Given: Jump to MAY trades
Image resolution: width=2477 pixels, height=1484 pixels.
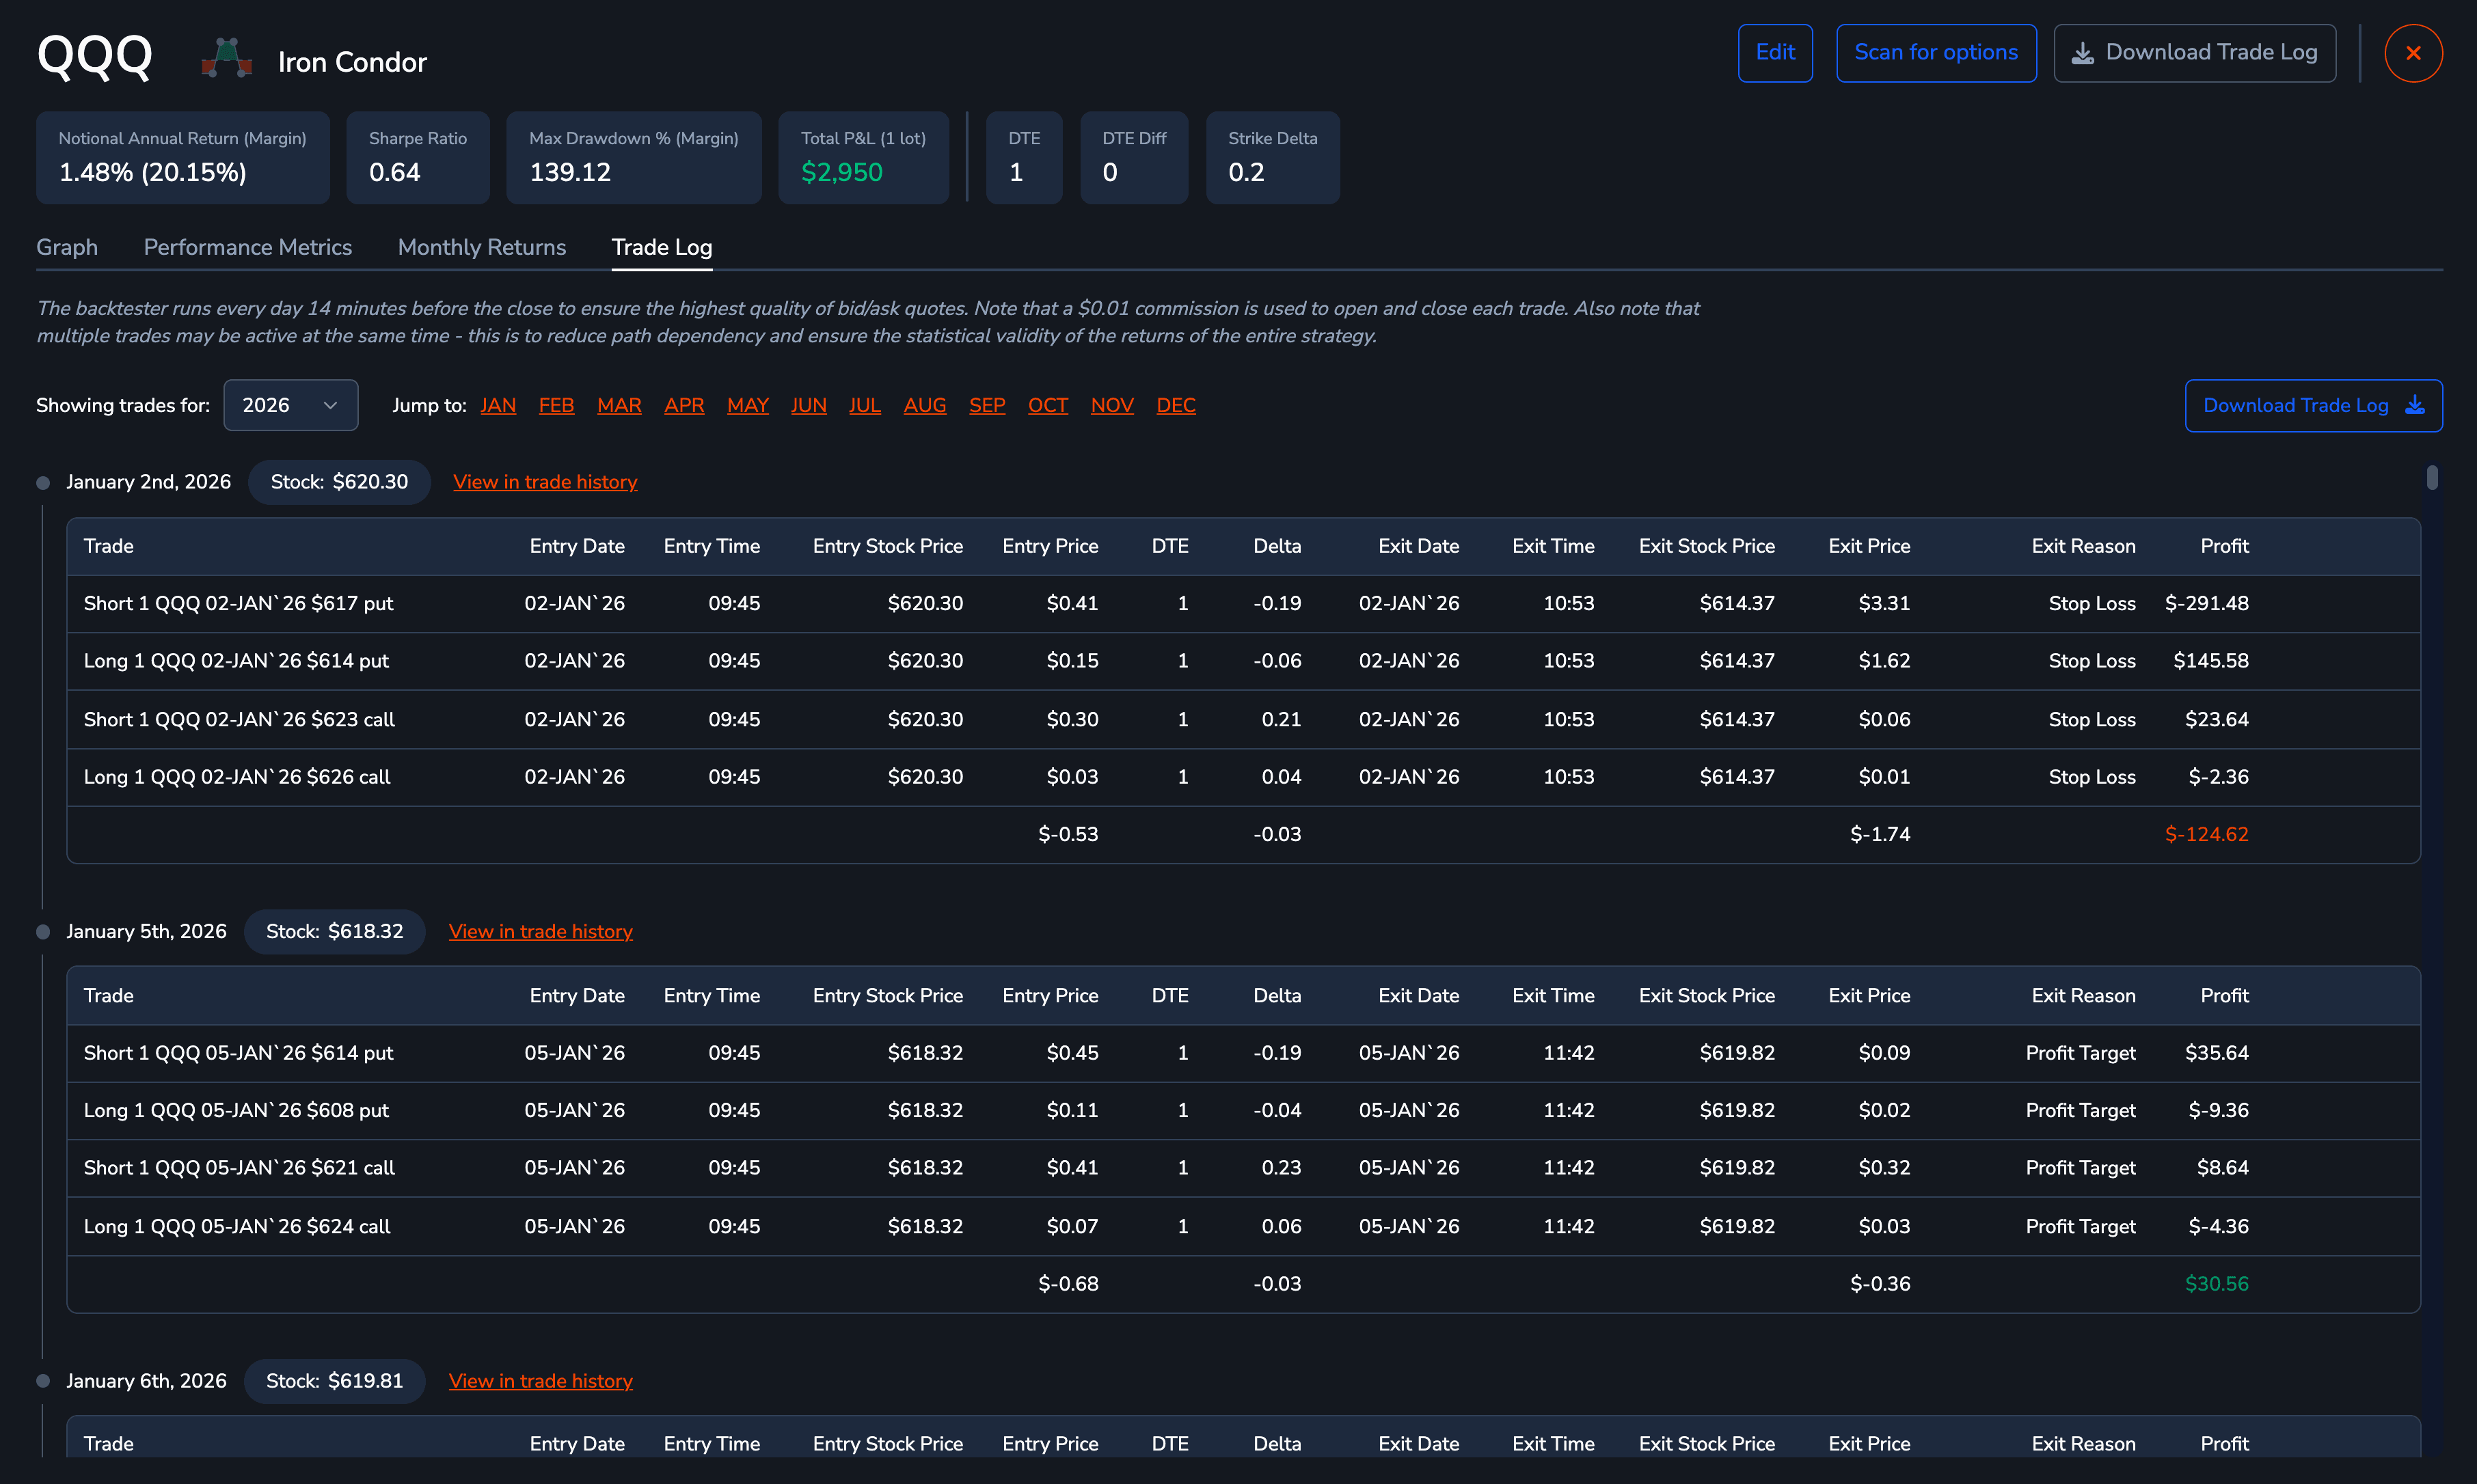Looking at the screenshot, I should (747, 405).
